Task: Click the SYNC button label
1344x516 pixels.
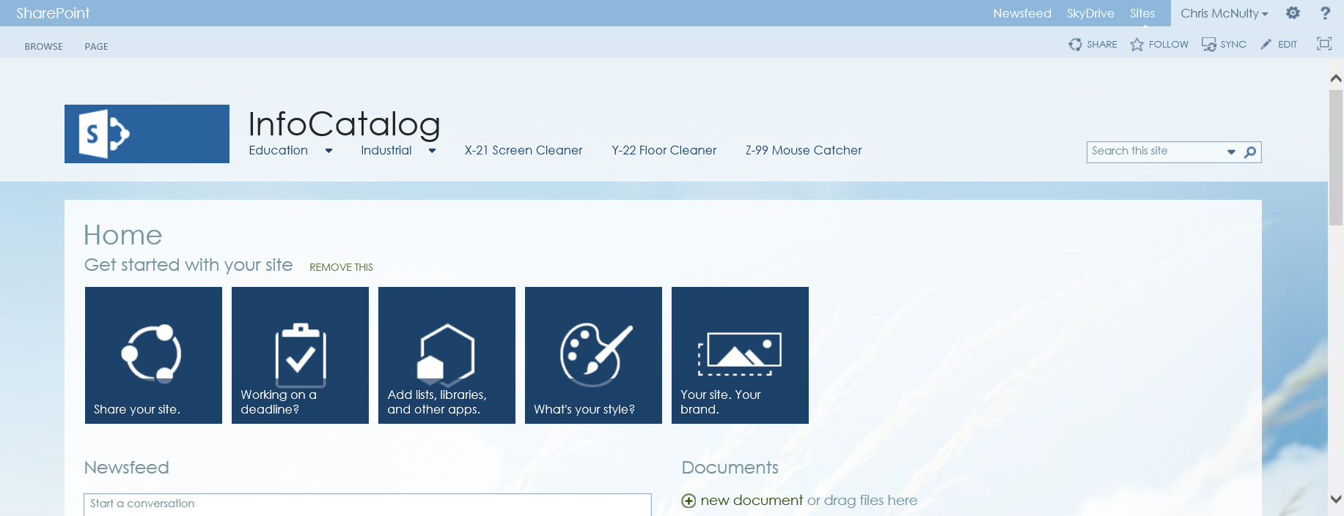Action: [x=1233, y=45]
